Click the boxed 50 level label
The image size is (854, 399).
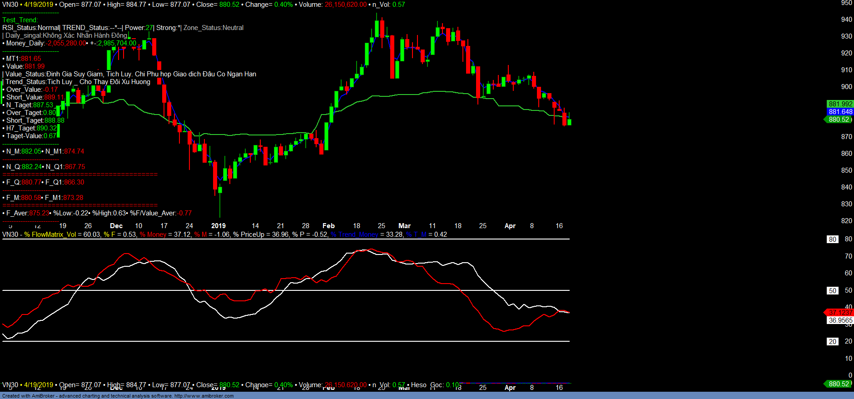coord(832,291)
